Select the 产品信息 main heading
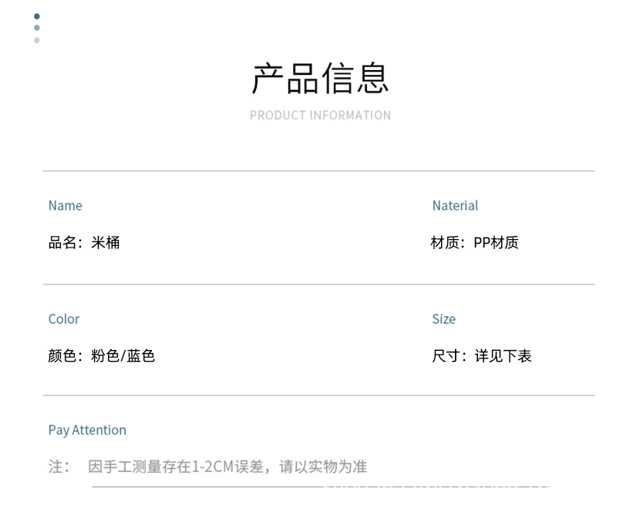Screen dimensions: 640x512 320,78
